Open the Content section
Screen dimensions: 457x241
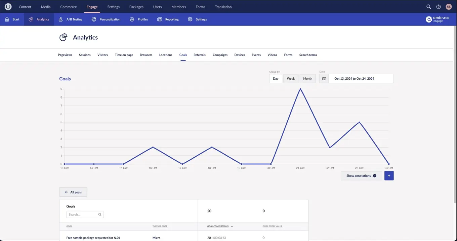[25, 7]
